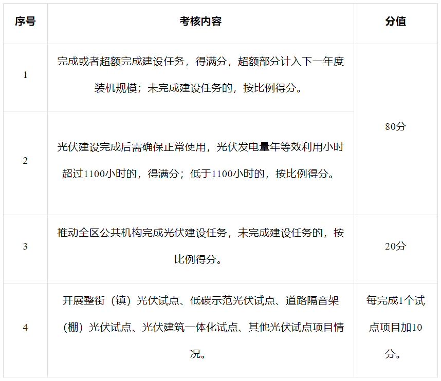Click the 序号 column header cell
441x381 pixels.
(x=25, y=22)
